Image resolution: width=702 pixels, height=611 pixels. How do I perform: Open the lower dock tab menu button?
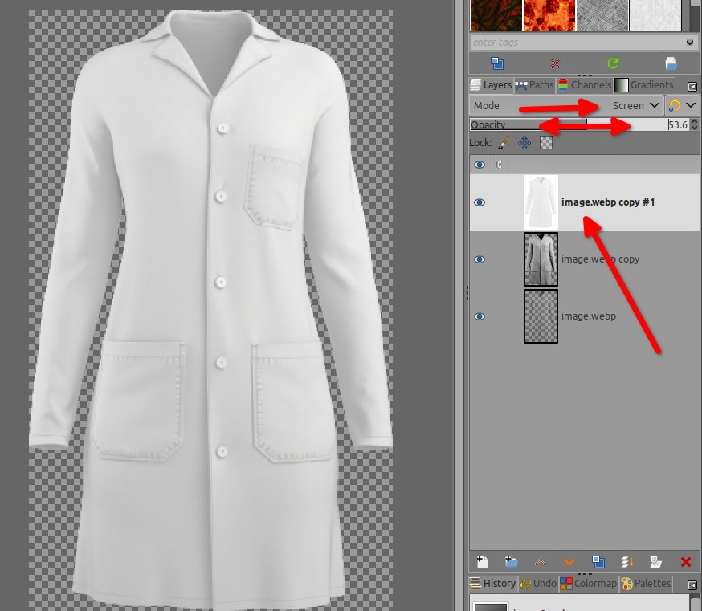point(692,585)
